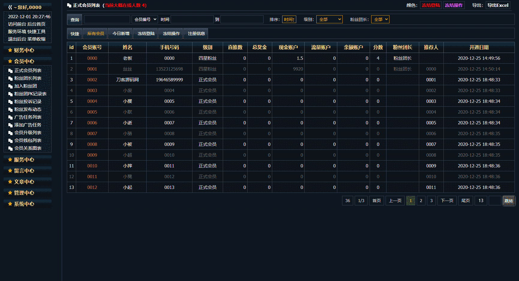Click the end time input after 到
The image size is (519, 281).
pos(242,19)
